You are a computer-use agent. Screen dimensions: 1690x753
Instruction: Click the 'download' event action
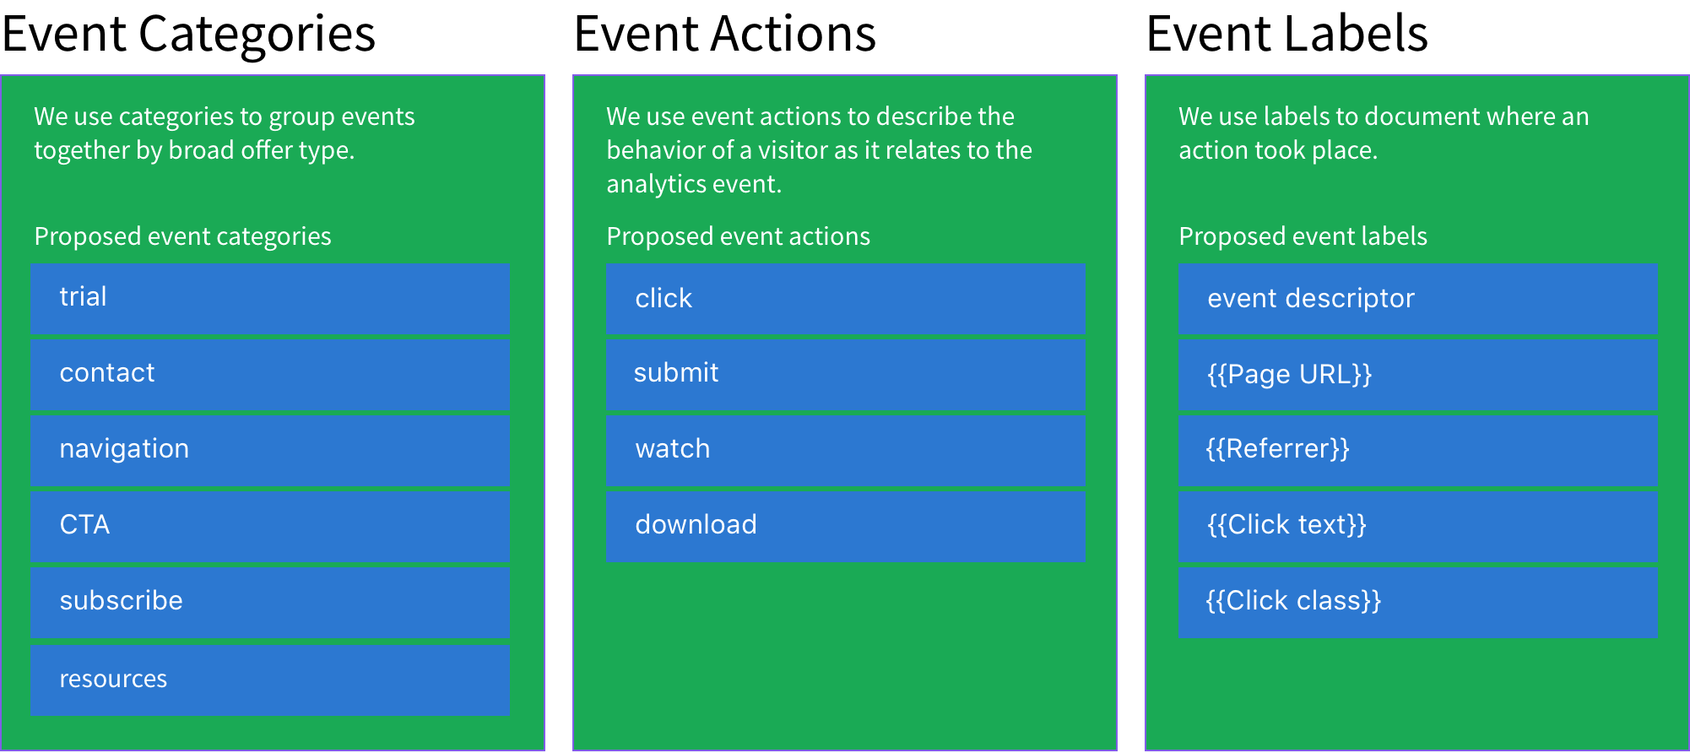845,526
